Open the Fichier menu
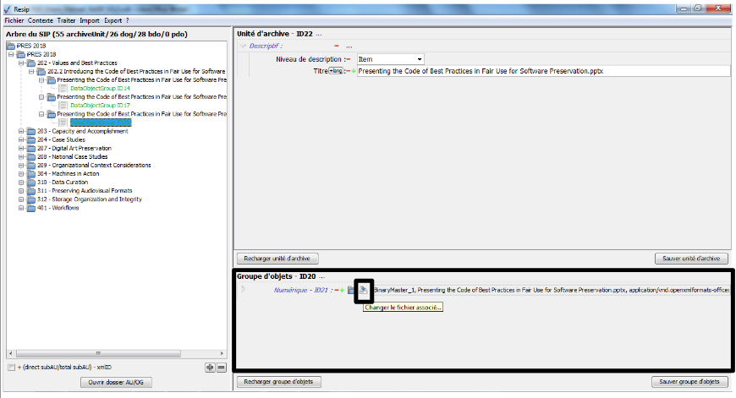Image resolution: width=736 pixels, height=398 pixels. click(14, 19)
